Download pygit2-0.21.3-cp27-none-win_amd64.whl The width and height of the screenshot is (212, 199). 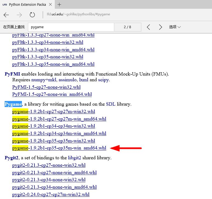(x=54, y=172)
